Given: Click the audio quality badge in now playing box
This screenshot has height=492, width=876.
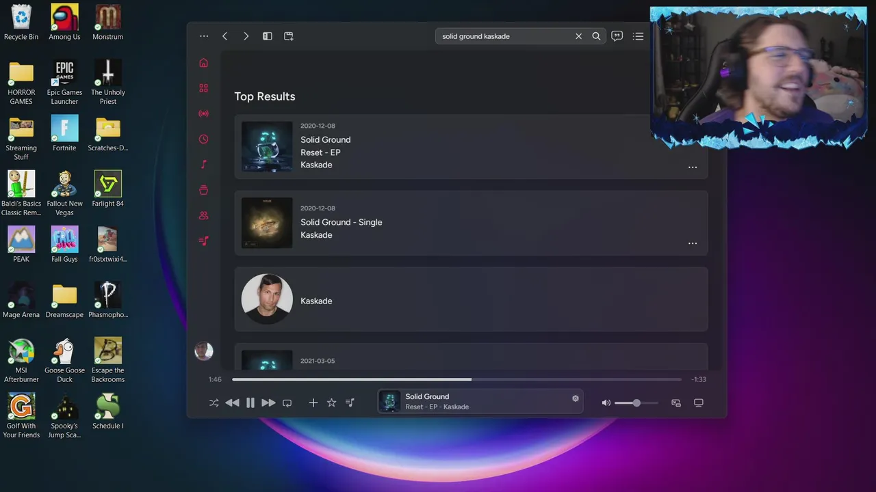Looking at the screenshot, I should pyautogui.click(x=575, y=398).
